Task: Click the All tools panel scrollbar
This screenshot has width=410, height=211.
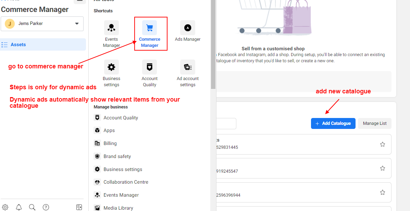Action: tap(213, 44)
